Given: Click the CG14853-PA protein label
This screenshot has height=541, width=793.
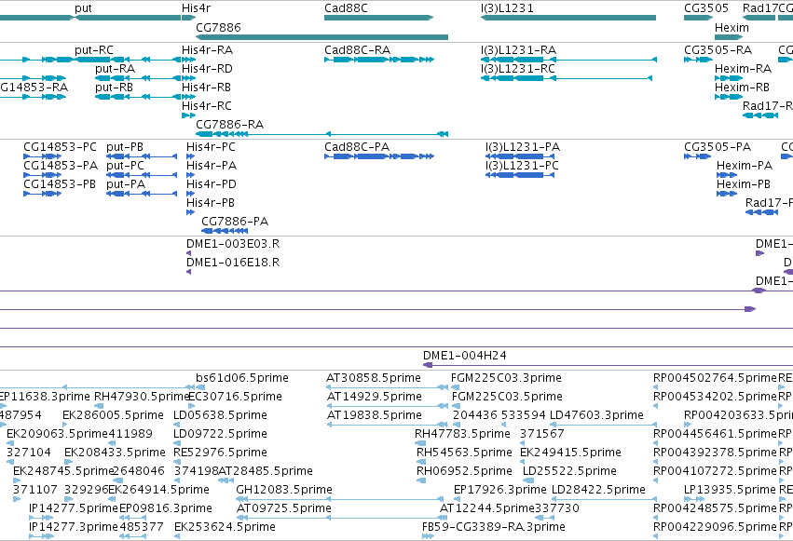Looking at the screenshot, I should click(61, 166).
